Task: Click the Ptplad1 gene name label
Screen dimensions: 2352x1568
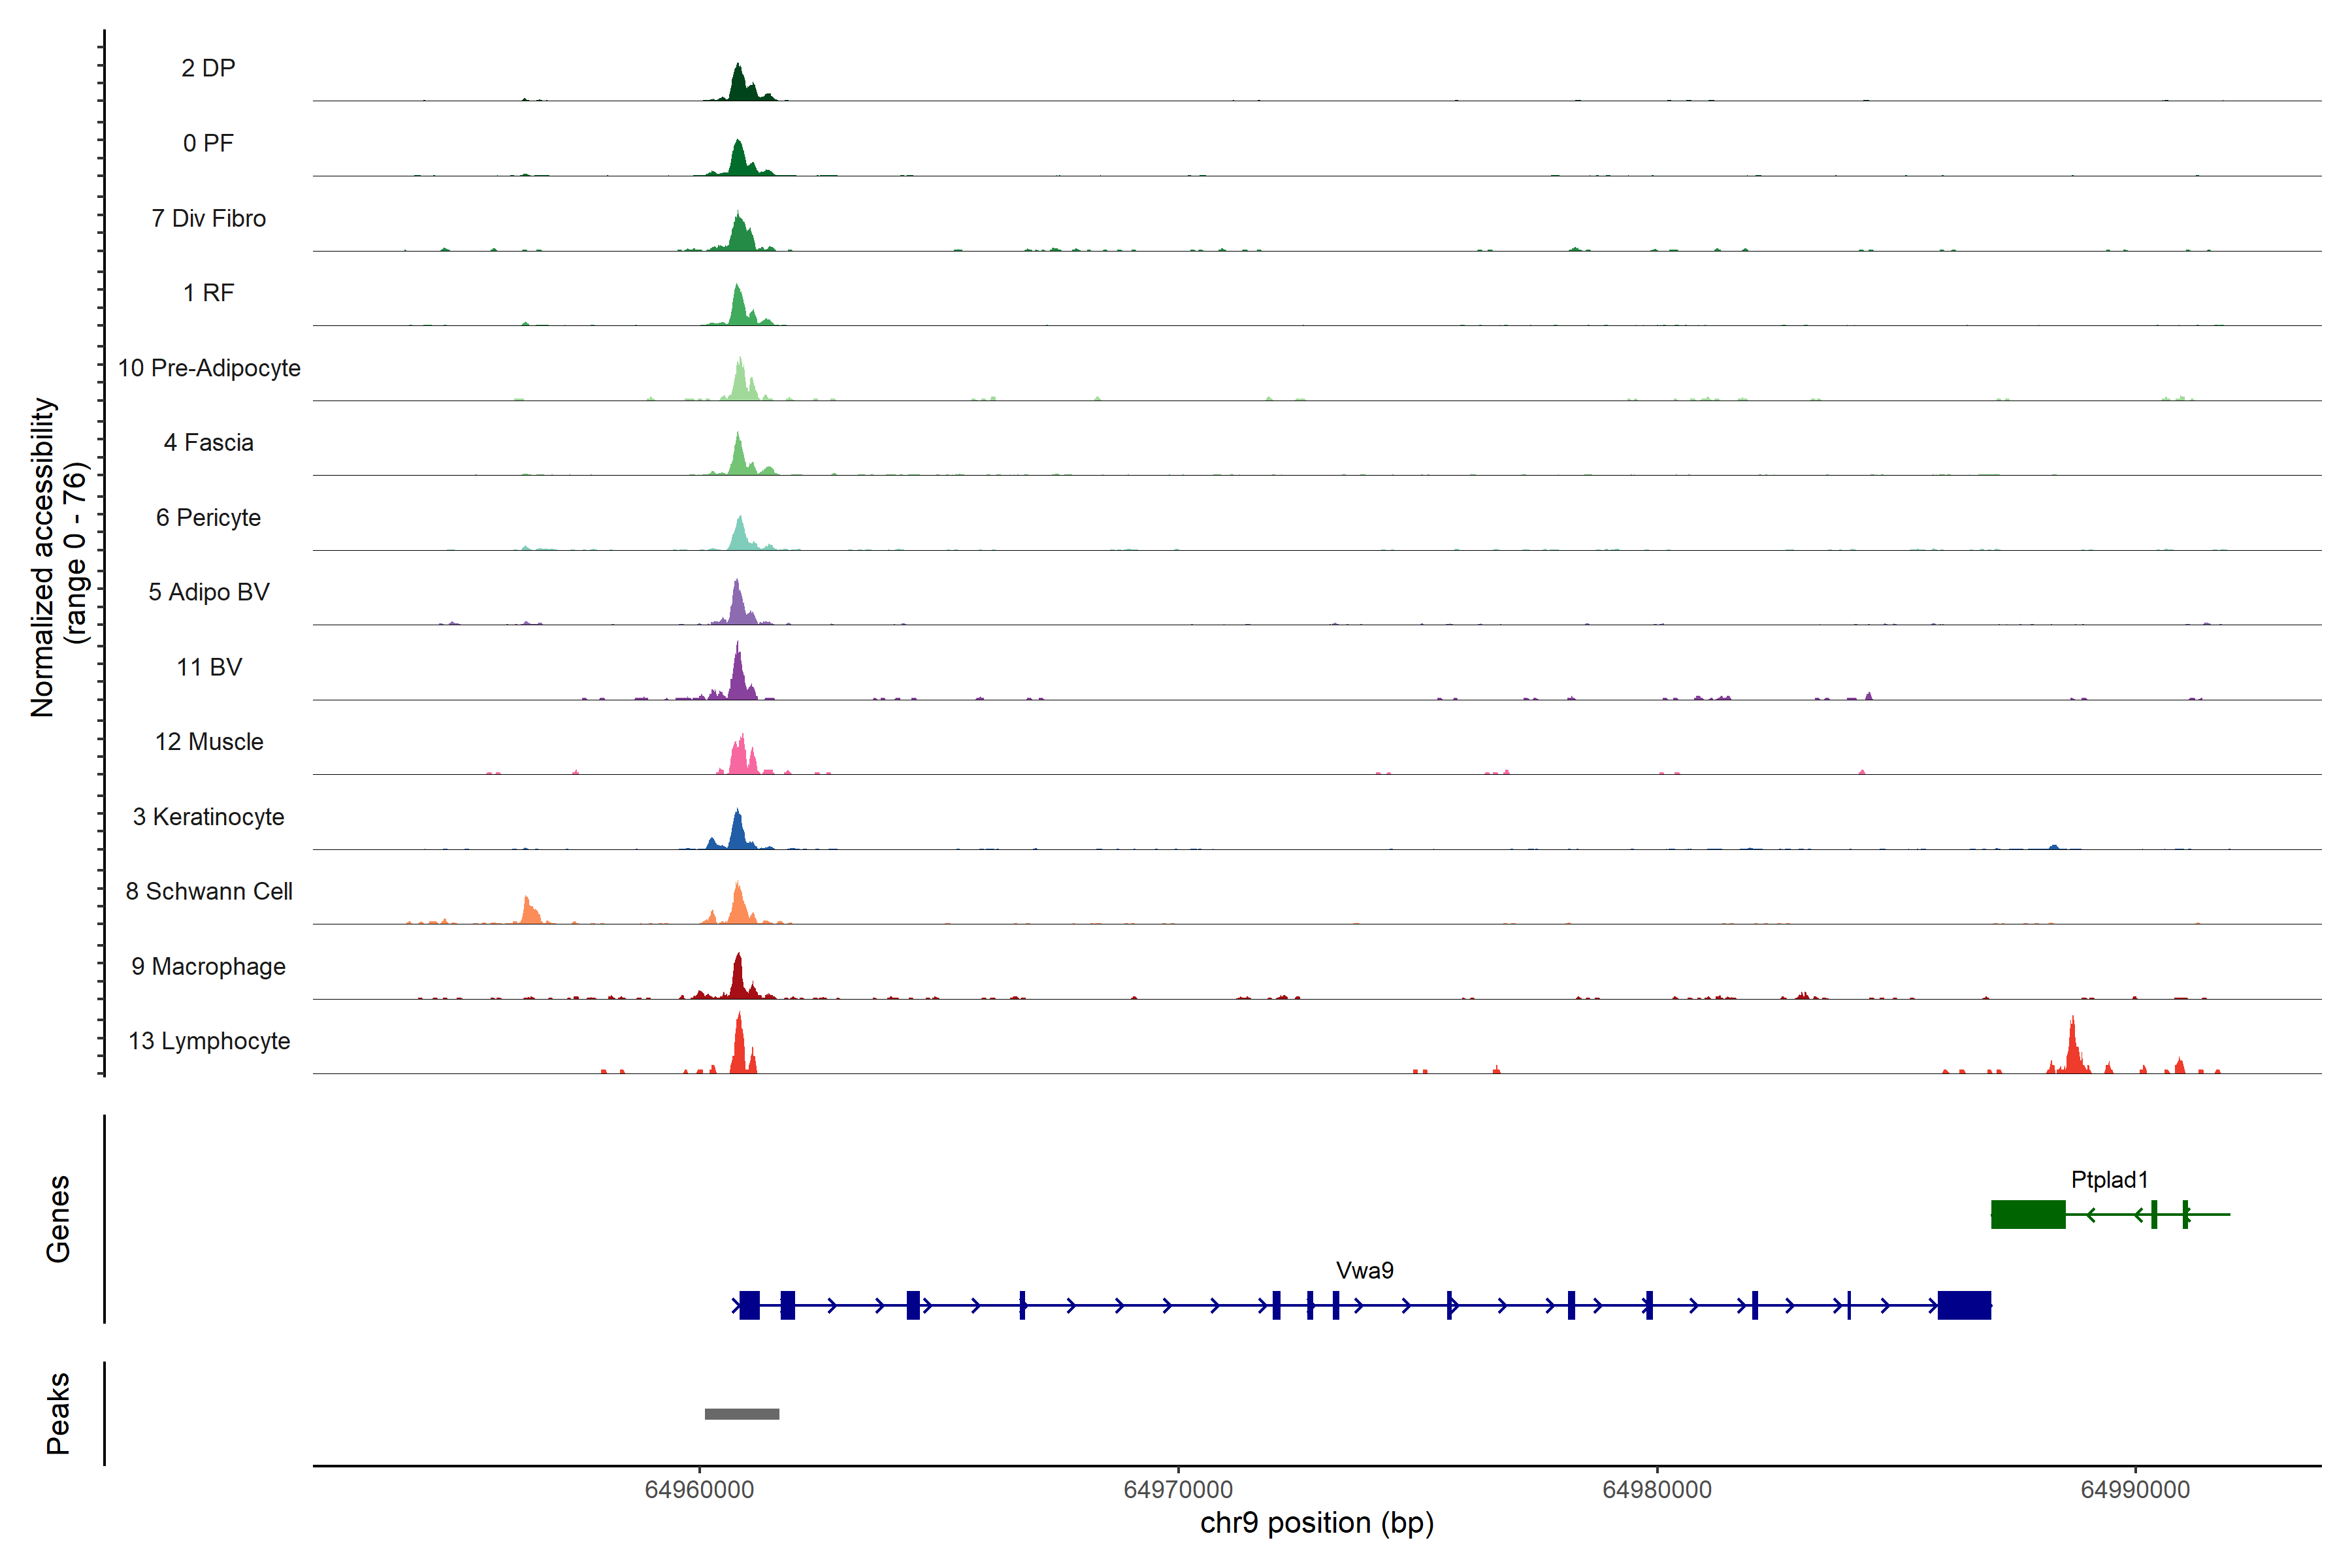Action: tap(2109, 1180)
